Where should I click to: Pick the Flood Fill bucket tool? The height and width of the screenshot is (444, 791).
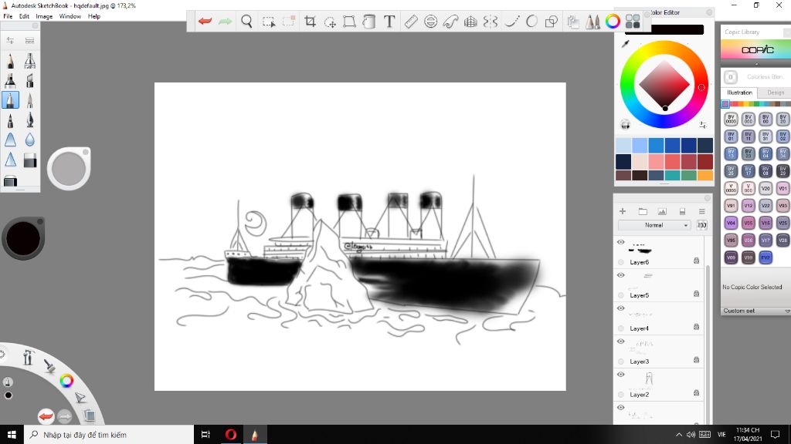pyautogui.click(x=369, y=21)
